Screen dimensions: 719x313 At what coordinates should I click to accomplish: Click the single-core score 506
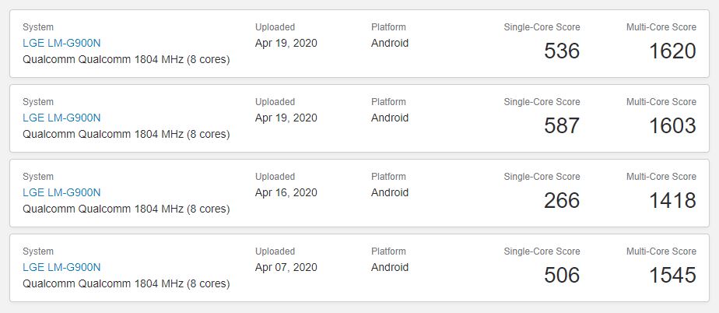562,276
